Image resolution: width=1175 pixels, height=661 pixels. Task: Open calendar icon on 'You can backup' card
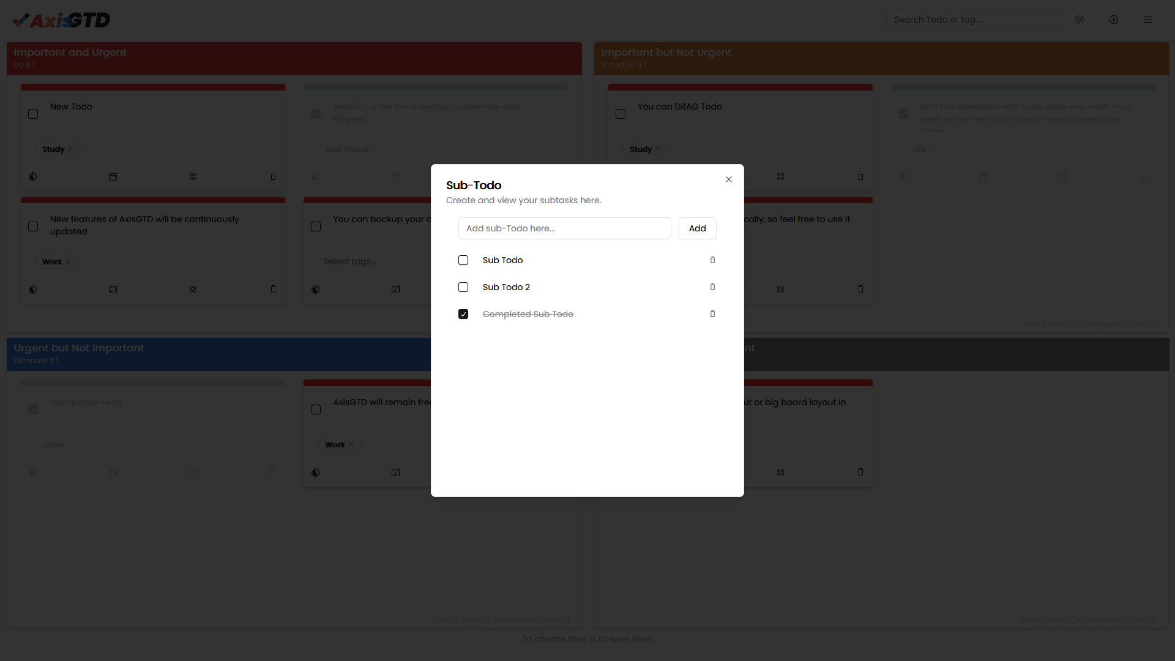pyautogui.click(x=395, y=289)
